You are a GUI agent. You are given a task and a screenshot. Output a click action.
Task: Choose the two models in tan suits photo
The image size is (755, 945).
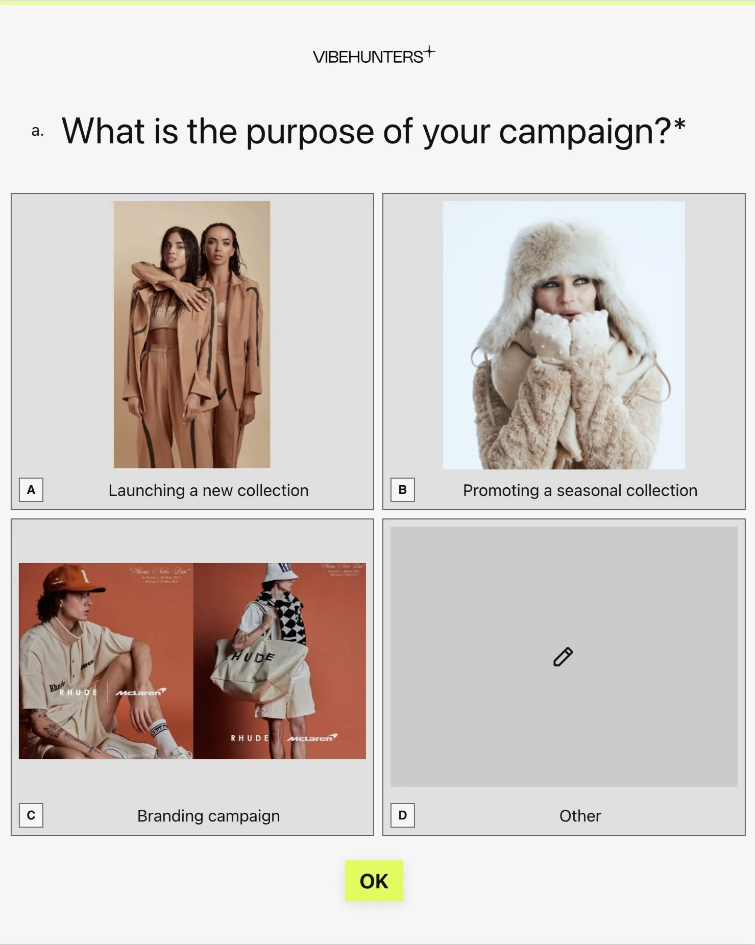pyautogui.click(x=192, y=335)
